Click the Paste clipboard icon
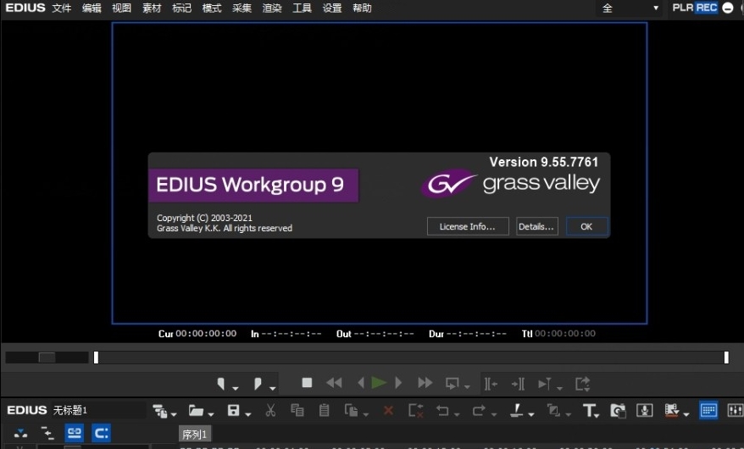The width and height of the screenshot is (744, 449). coord(324,411)
